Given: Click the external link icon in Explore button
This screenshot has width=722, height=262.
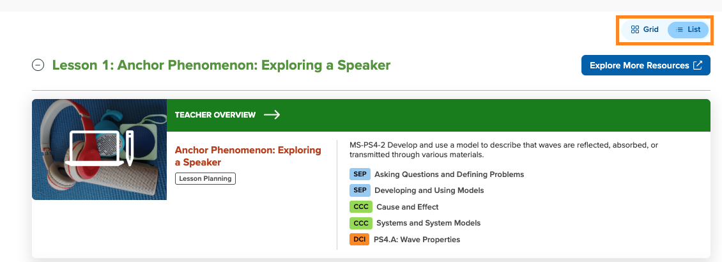Looking at the screenshot, I should tap(698, 65).
